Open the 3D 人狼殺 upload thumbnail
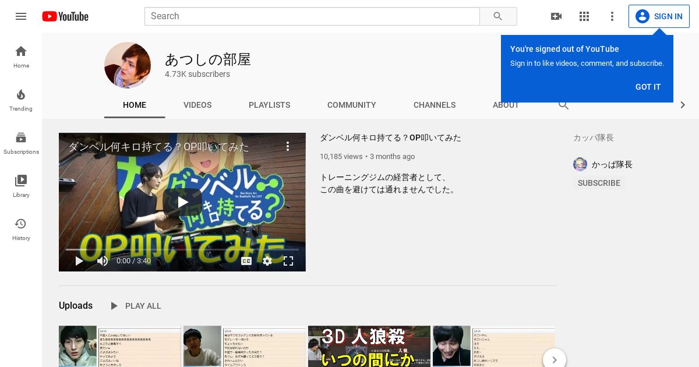The image size is (699, 367). coord(369,346)
